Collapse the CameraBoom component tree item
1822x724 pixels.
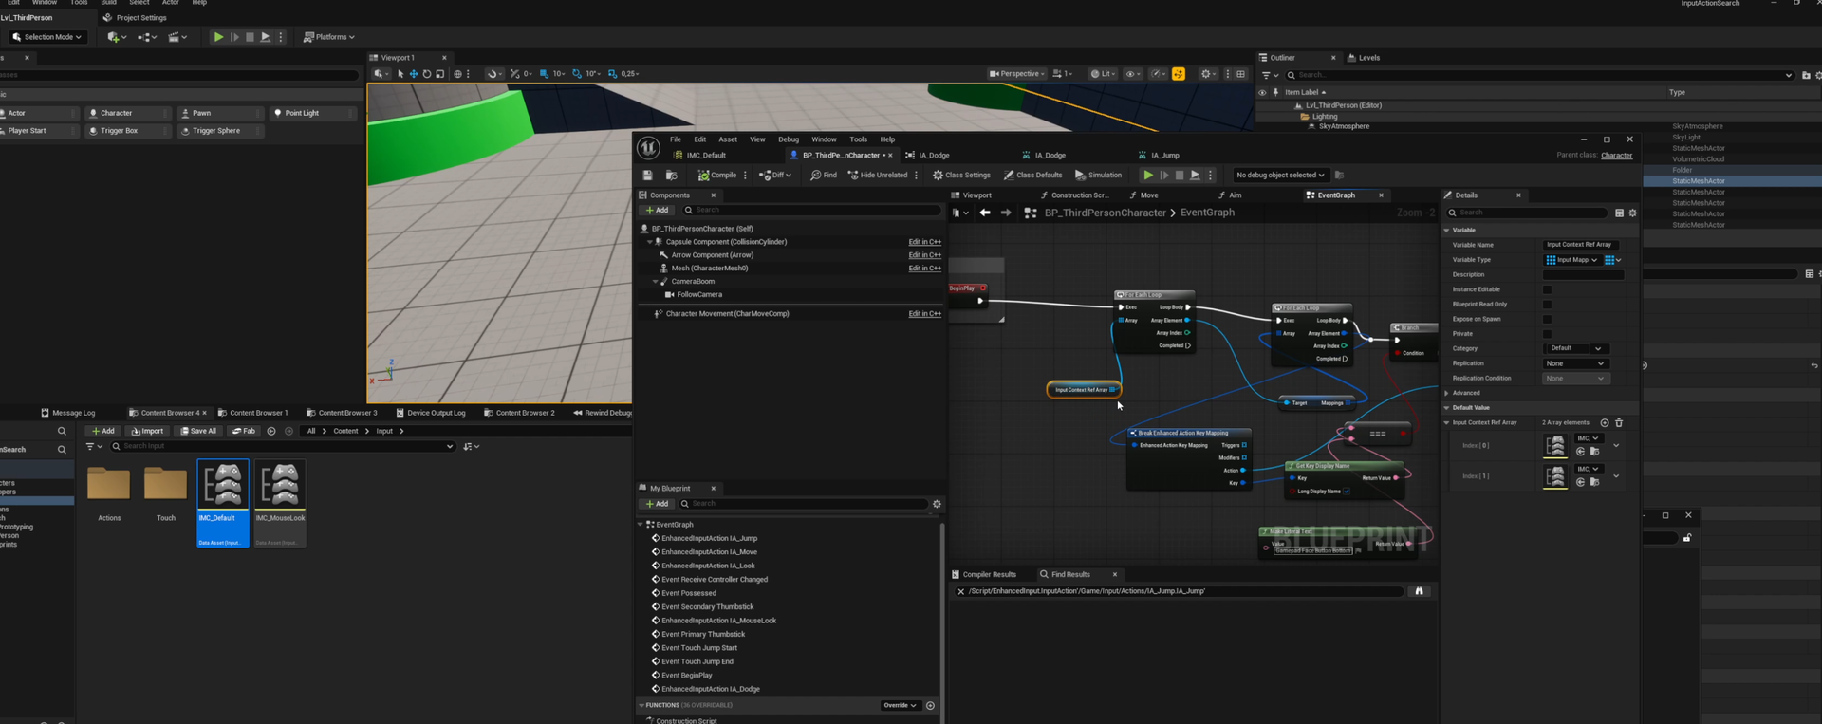coord(655,282)
